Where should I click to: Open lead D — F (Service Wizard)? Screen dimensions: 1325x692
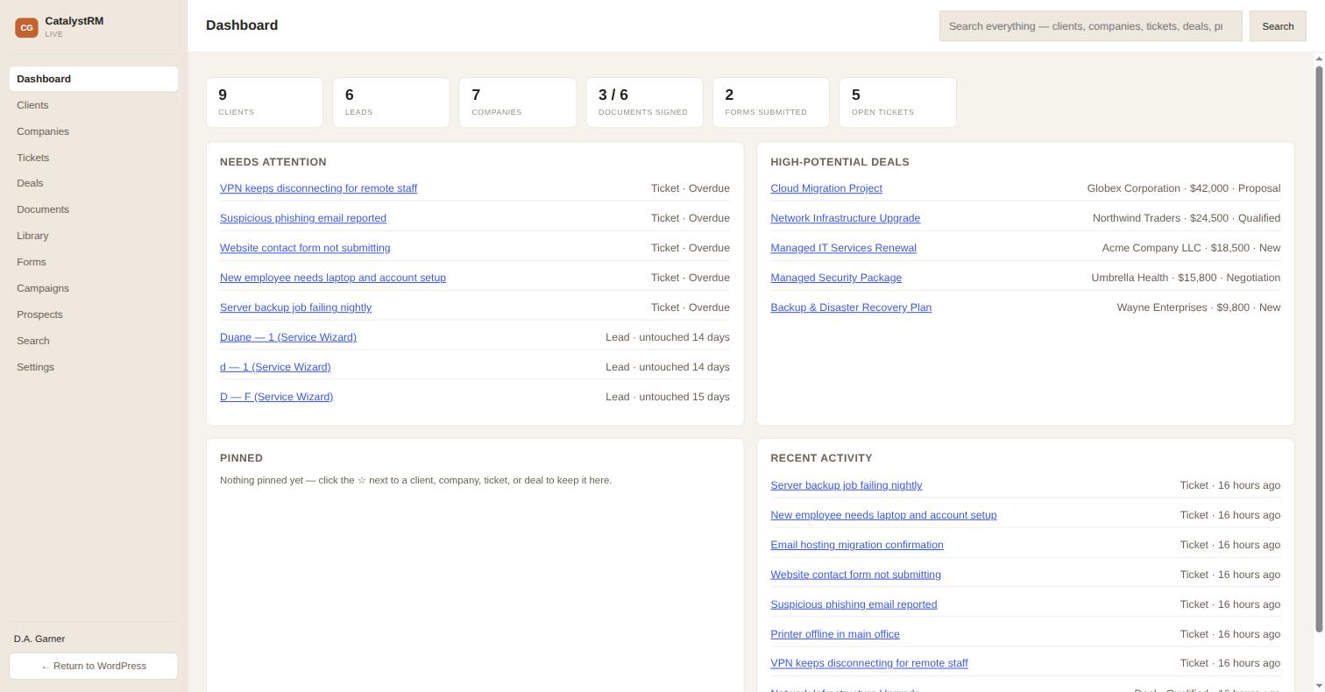[276, 397]
